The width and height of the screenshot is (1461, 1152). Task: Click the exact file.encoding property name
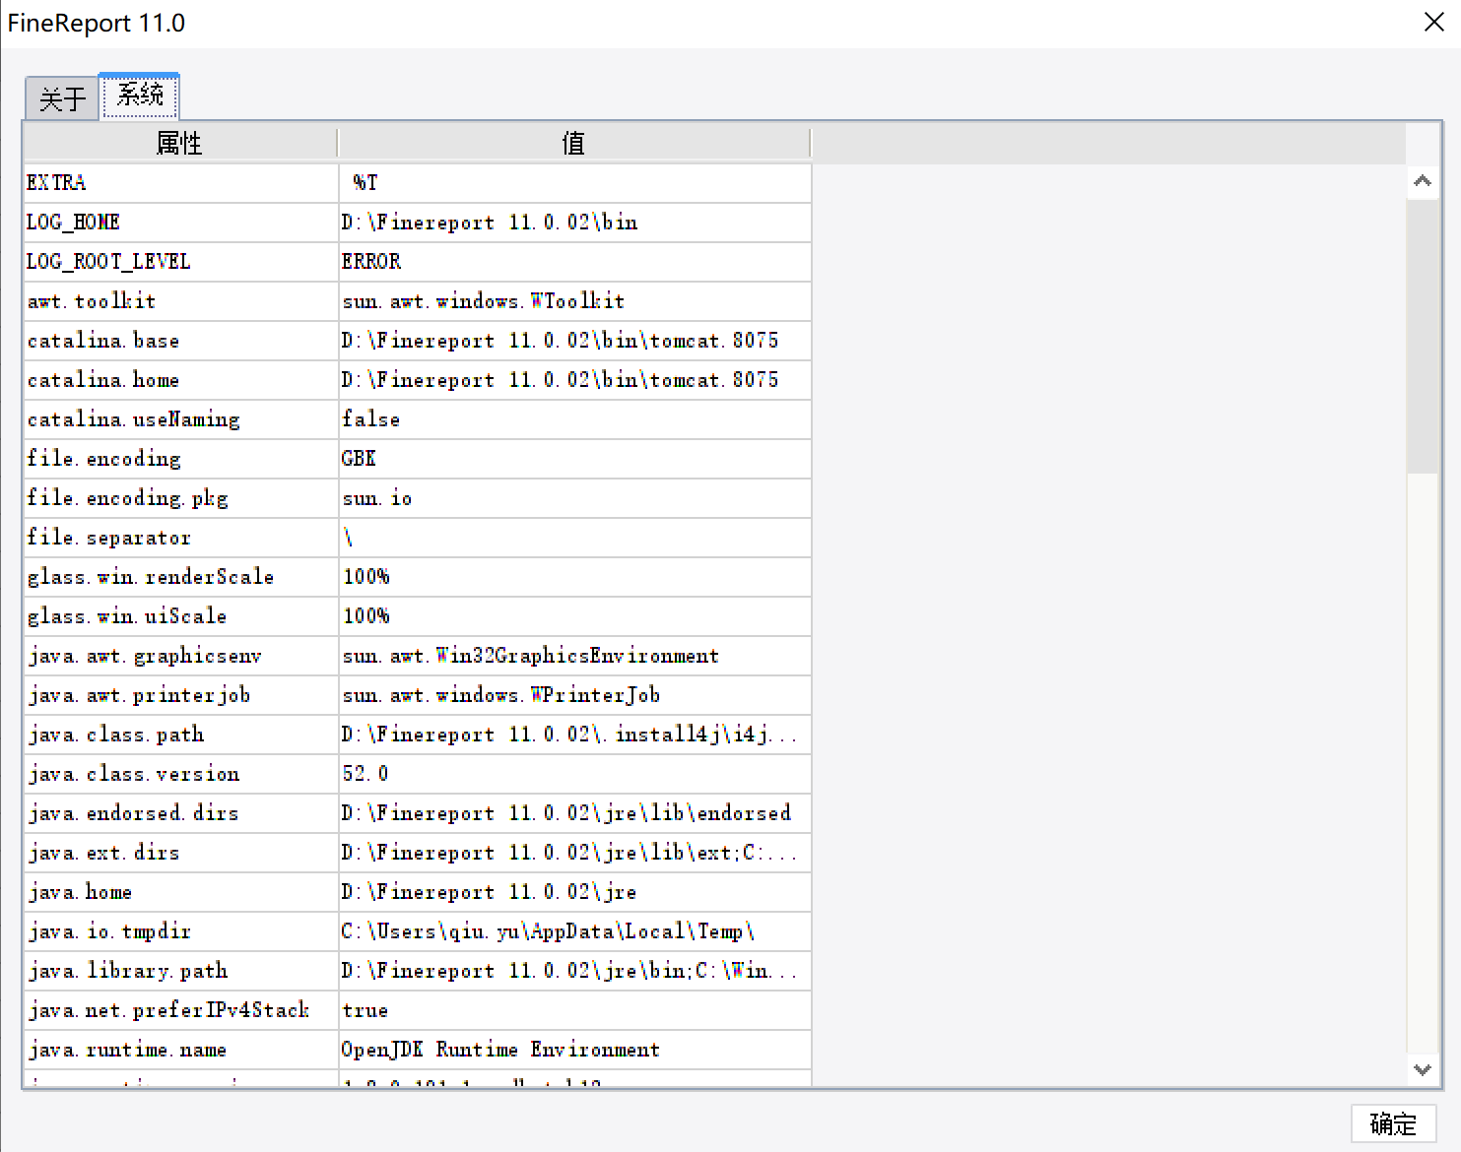tap(104, 459)
